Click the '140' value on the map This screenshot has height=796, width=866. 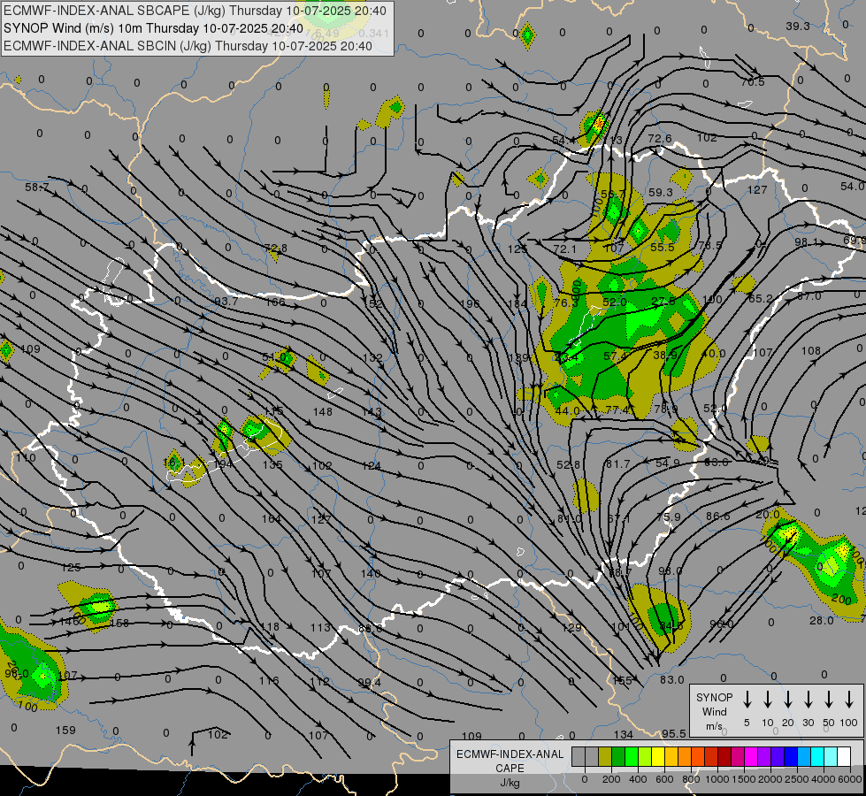[370, 573]
